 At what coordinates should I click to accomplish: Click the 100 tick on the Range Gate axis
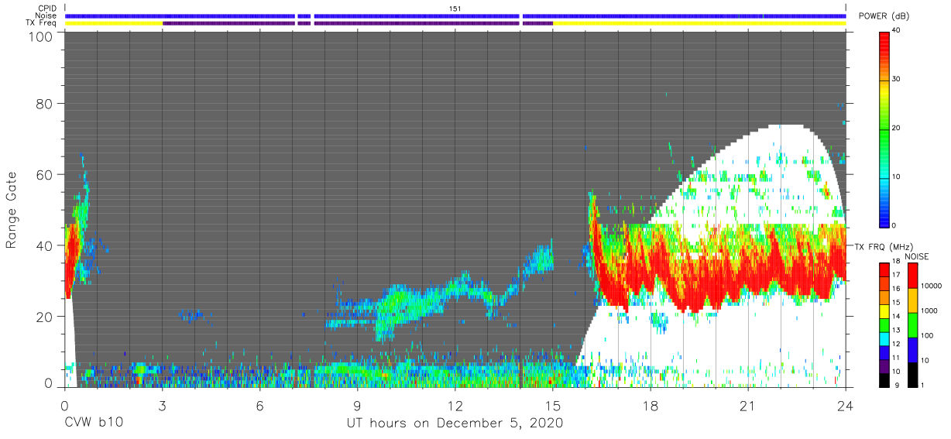[40, 36]
